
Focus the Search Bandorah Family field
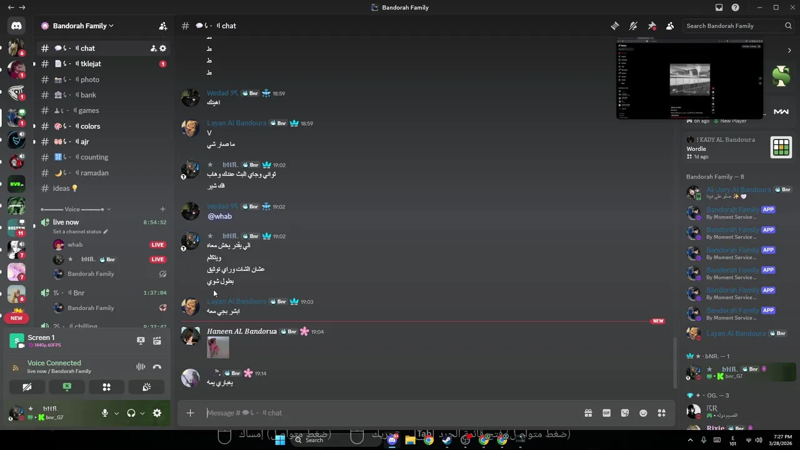point(738,26)
